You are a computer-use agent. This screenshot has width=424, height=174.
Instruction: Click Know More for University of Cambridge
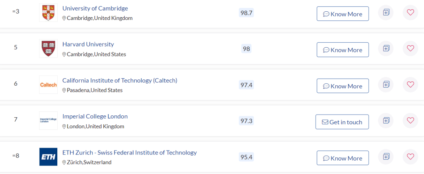click(343, 14)
